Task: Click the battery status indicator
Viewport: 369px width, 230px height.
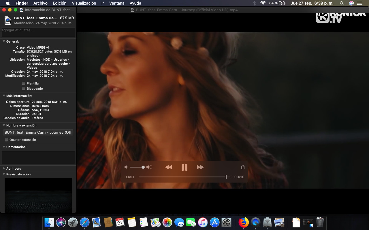Action: 277,3
